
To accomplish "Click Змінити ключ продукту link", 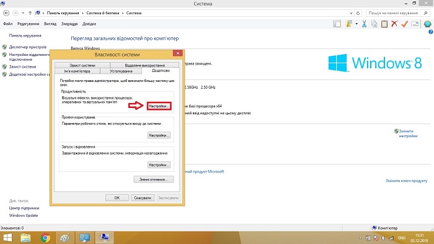I will click(x=406, y=181).
